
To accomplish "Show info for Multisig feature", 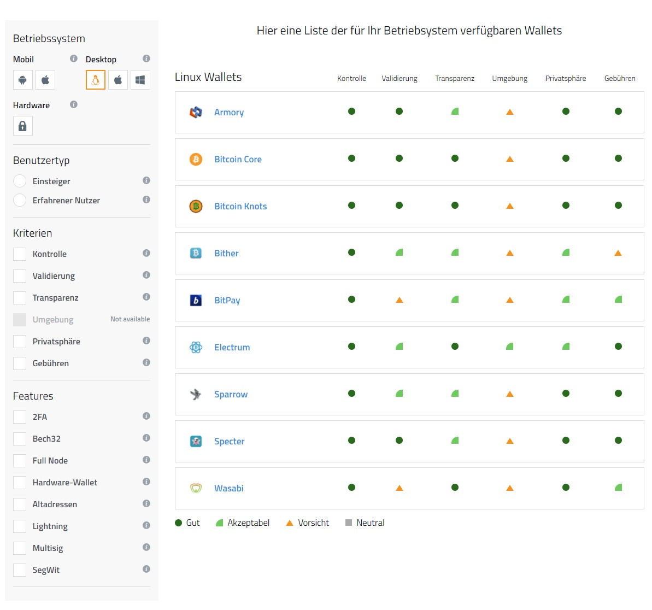I will pyautogui.click(x=146, y=547).
